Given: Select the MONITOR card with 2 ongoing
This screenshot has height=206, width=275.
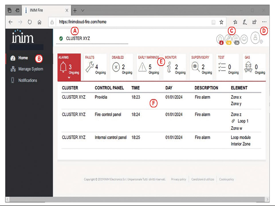Looking at the screenshot, I should [x=175, y=67].
